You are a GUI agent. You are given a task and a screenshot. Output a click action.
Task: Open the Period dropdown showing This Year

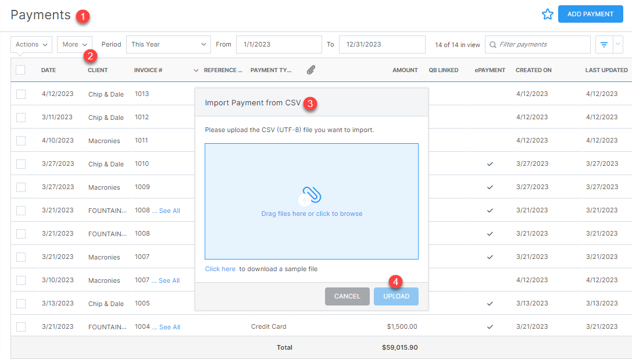pyautogui.click(x=168, y=44)
